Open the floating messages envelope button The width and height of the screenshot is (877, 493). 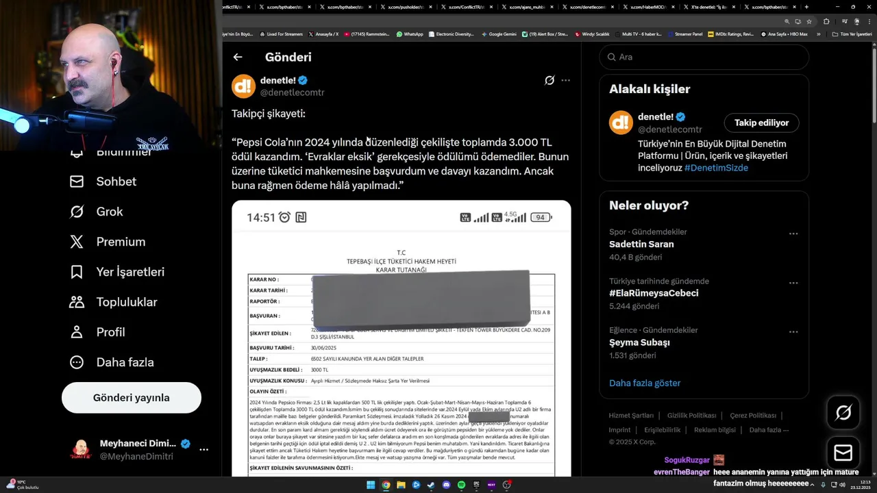pos(843,453)
